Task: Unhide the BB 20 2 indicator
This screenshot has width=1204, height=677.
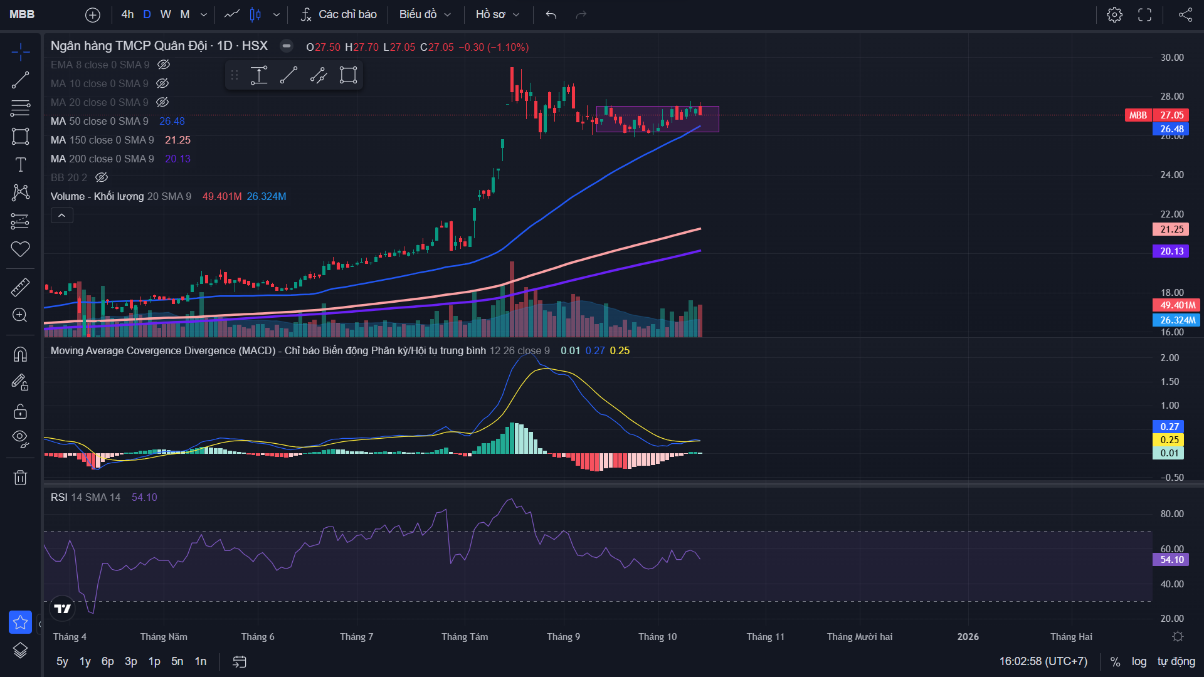Action: [102, 177]
